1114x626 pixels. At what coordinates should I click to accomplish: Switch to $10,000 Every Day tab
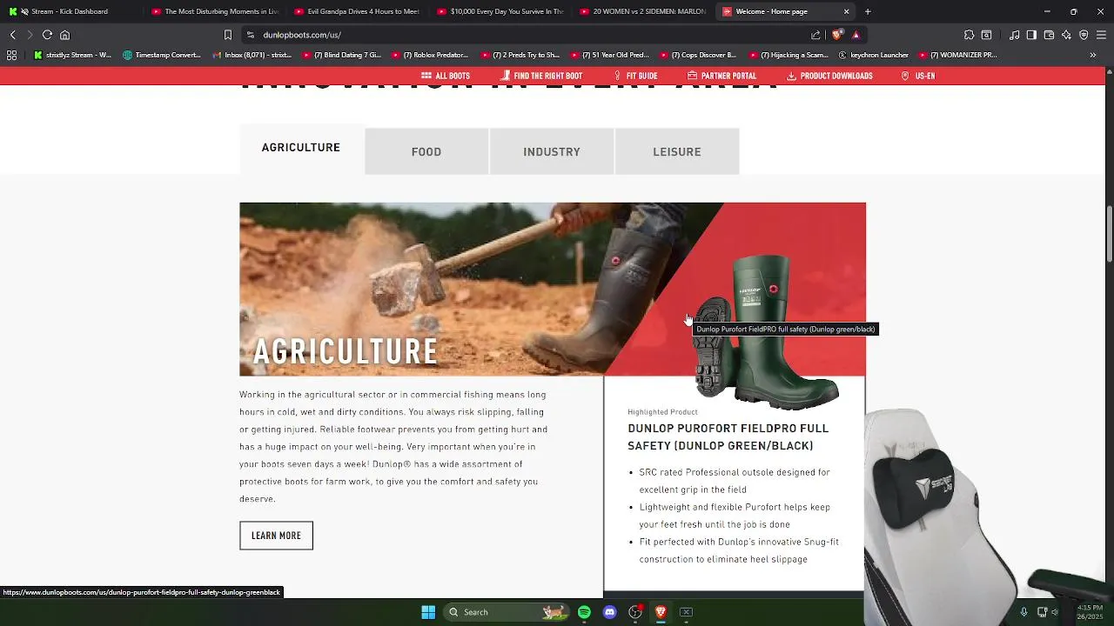pyautogui.click(x=500, y=11)
